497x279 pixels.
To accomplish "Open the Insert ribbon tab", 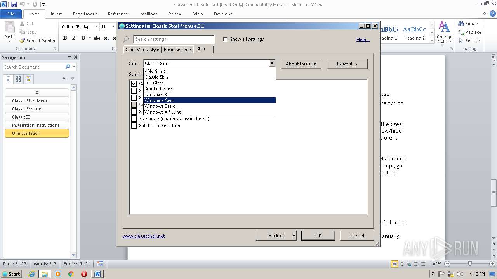I will (56, 14).
